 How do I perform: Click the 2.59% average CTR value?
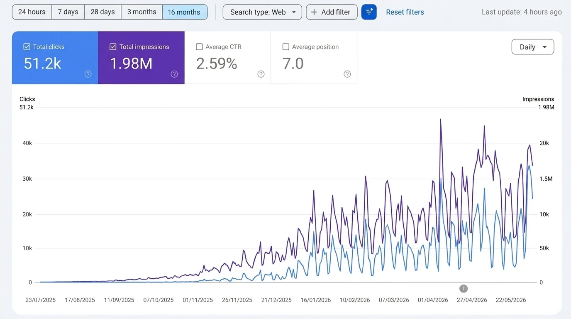tap(217, 64)
